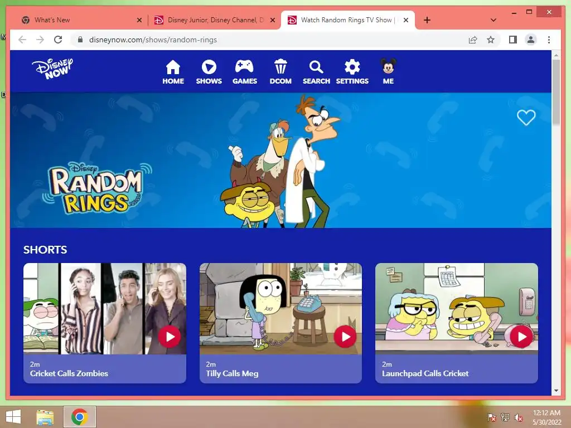Reload the current page

point(58,40)
